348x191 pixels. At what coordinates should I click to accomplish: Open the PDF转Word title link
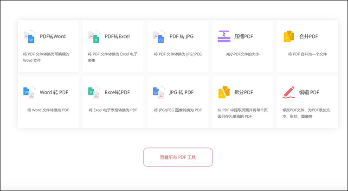53,36
